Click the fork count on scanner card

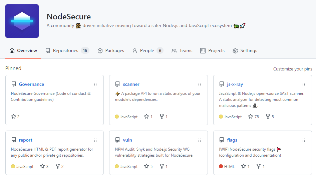[x=164, y=117]
